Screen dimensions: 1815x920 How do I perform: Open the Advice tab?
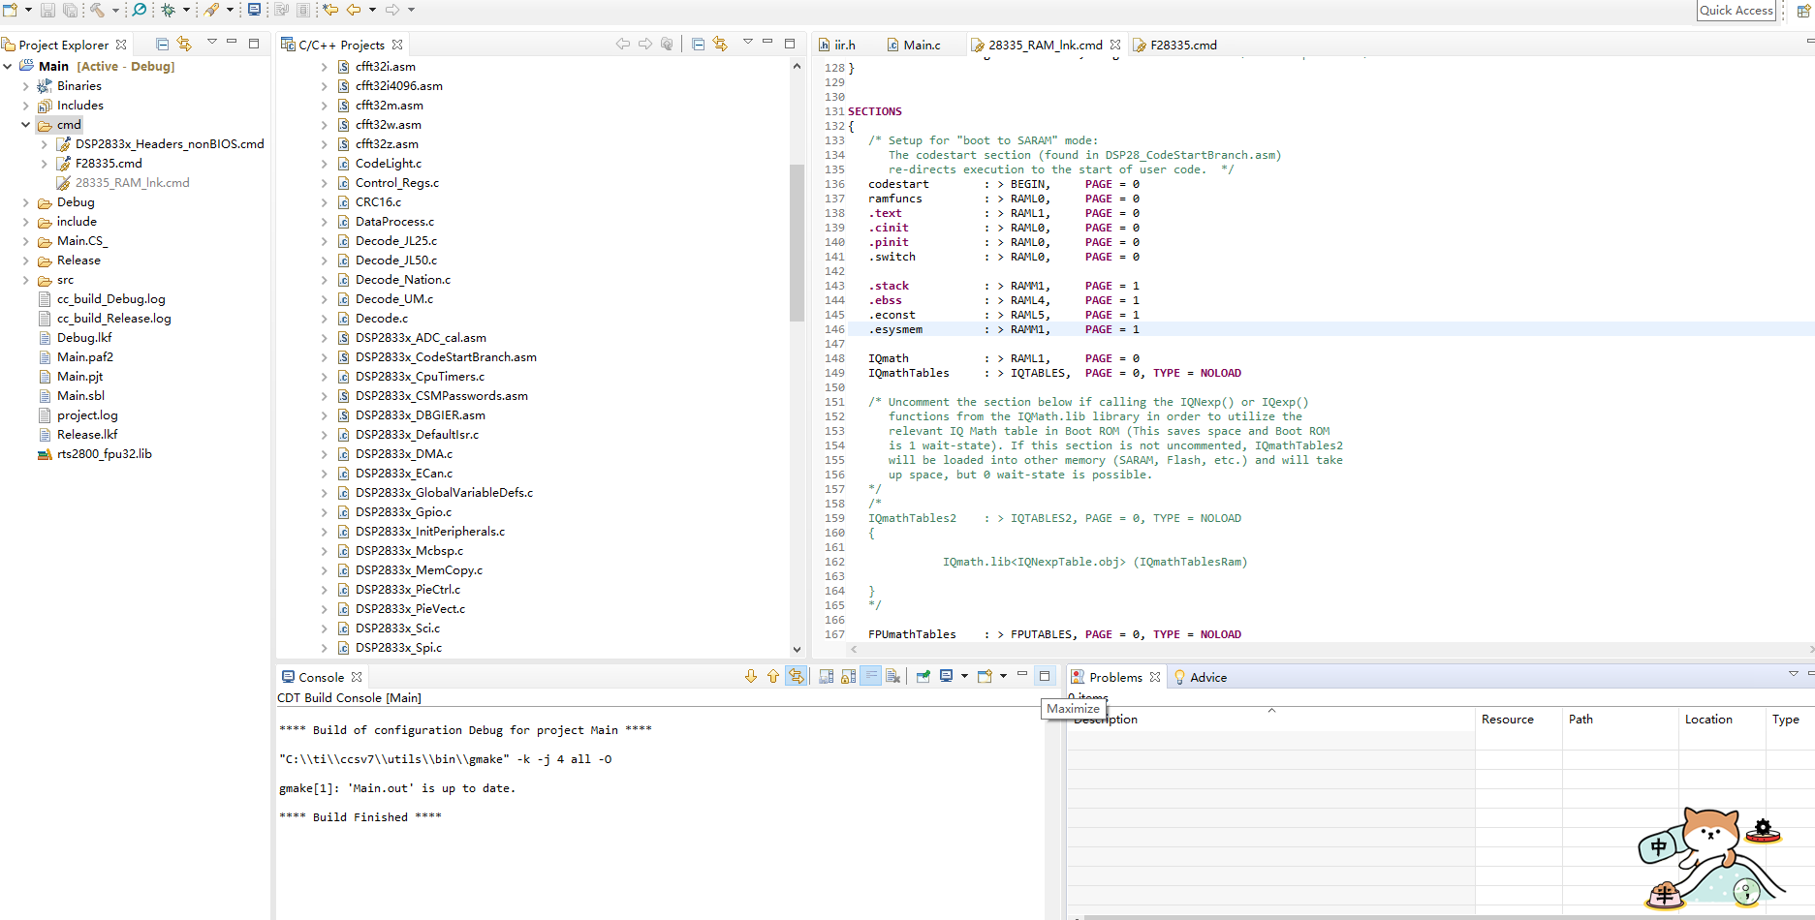[x=1207, y=677]
